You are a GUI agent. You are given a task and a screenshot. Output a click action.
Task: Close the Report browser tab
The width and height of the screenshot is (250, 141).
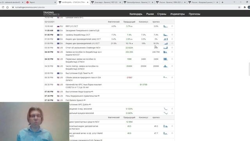(x=55, y=2)
